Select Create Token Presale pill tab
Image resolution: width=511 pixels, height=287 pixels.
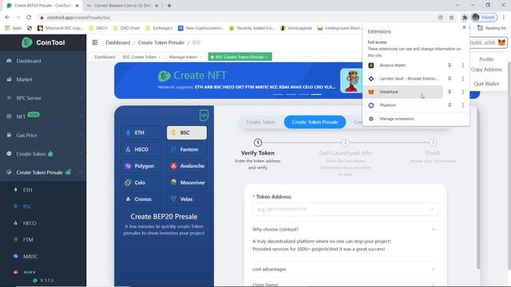[x=315, y=122]
